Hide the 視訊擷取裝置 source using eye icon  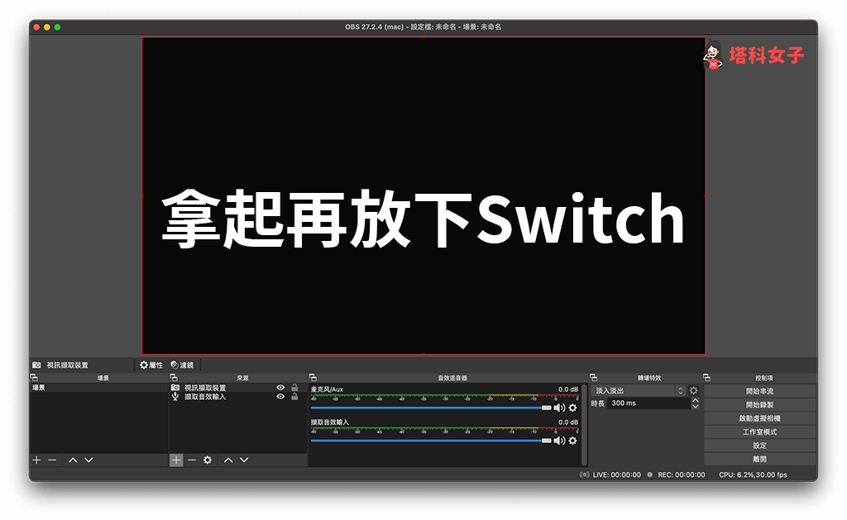point(280,388)
